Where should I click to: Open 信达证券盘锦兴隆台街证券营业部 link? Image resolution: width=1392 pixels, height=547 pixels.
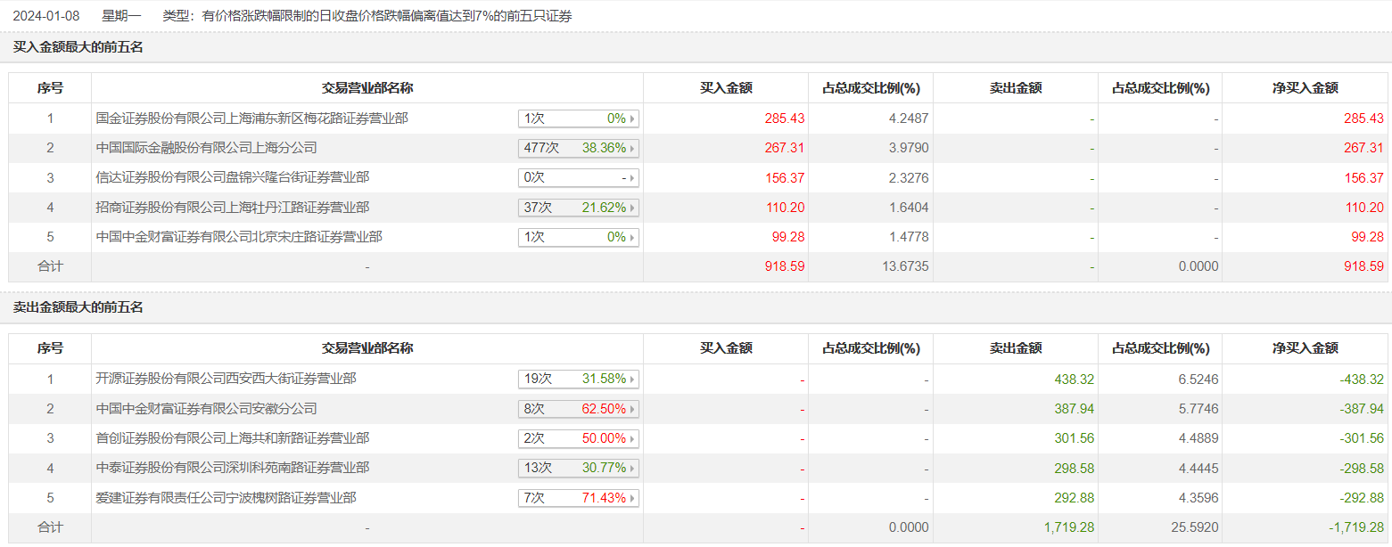[232, 177]
